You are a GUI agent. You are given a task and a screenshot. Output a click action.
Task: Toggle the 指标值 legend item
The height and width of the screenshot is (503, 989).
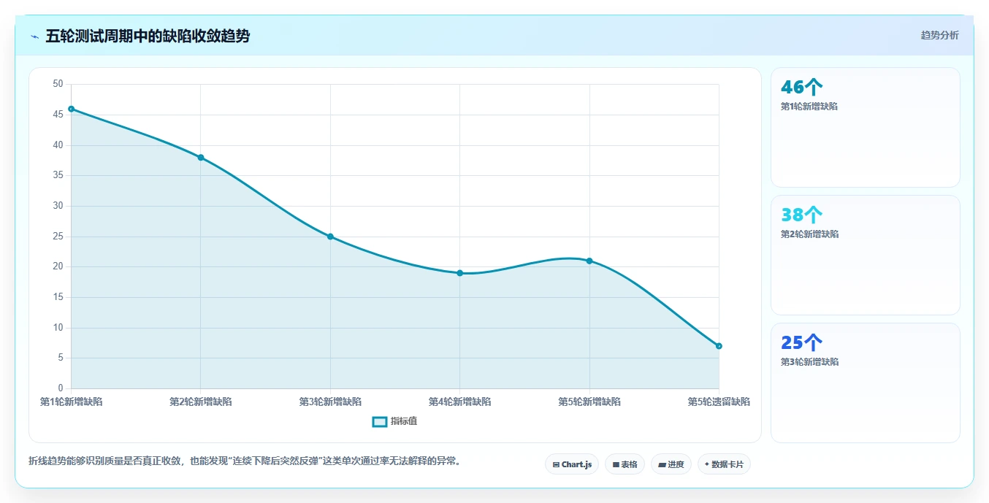click(x=394, y=421)
